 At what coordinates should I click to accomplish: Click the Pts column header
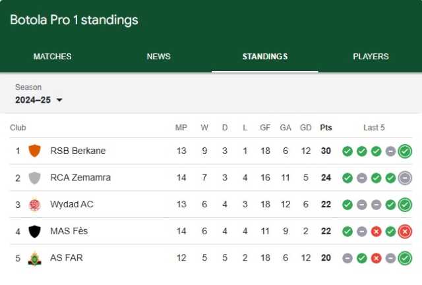pyautogui.click(x=326, y=128)
